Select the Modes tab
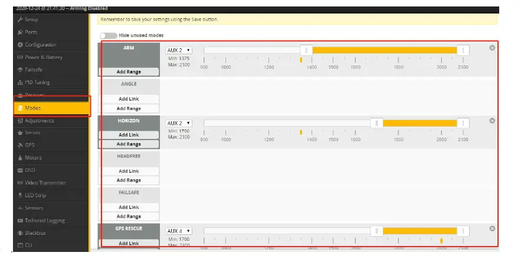This screenshot has height=259, width=524. (x=52, y=108)
